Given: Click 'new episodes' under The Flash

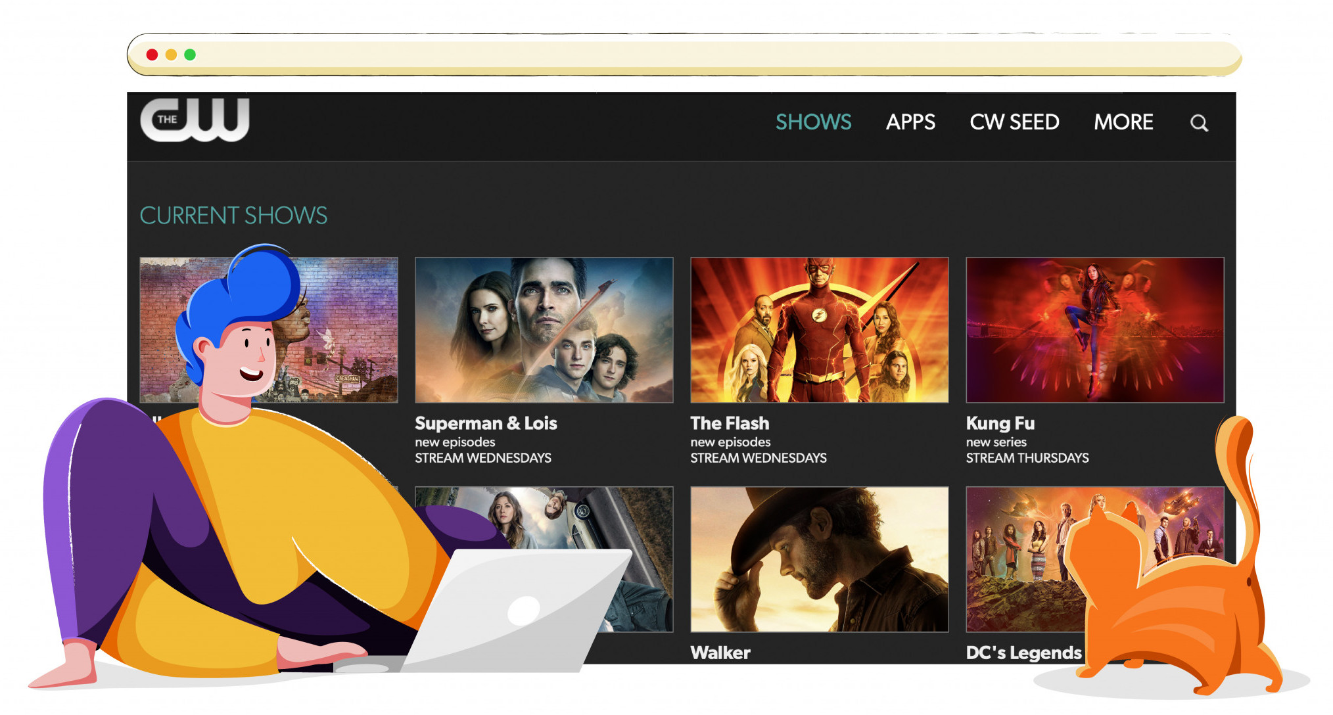Looking at the screenshot, I should coord(730,442).
